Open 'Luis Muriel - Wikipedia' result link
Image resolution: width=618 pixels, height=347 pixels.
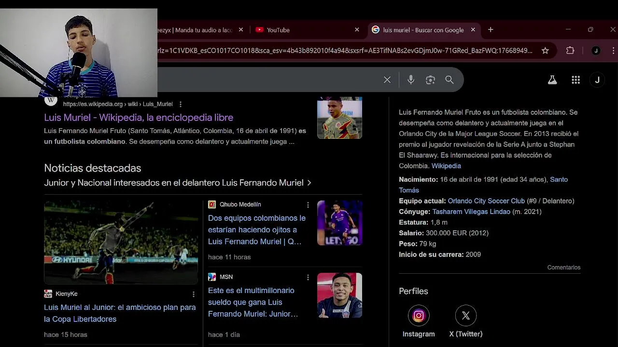(139, 118)
